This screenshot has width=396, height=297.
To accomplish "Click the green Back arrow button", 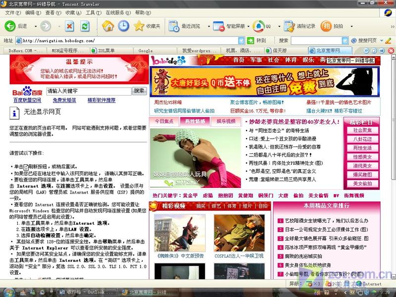I will point(10,26).
